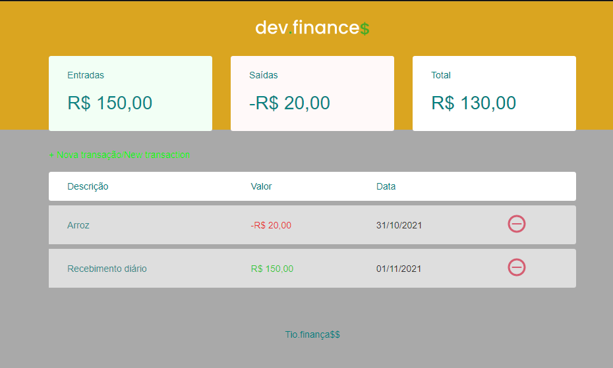The height and width of the screenshot is (368, 613).
Task: Select the Saídas card
Action: click(x=312, y=93)
